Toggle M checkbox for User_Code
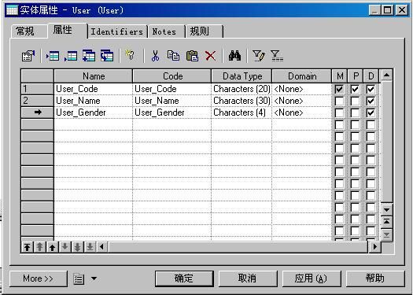The image size is (413, 295). tap(339, 89)
